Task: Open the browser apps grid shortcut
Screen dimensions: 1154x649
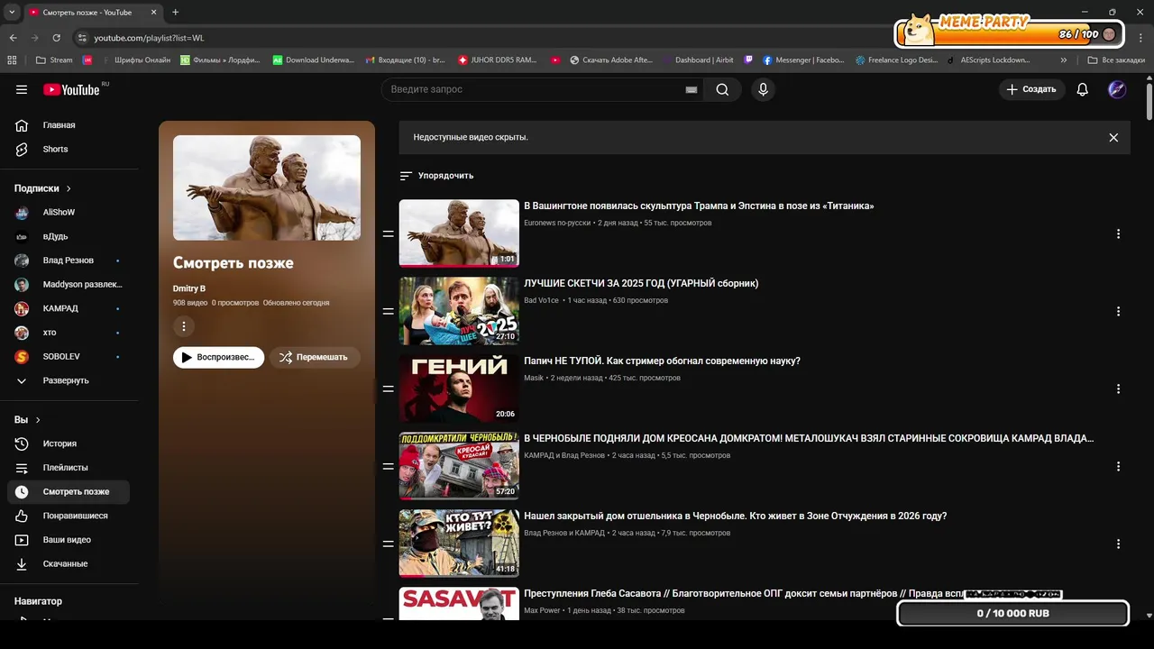Action: [12, 60]
